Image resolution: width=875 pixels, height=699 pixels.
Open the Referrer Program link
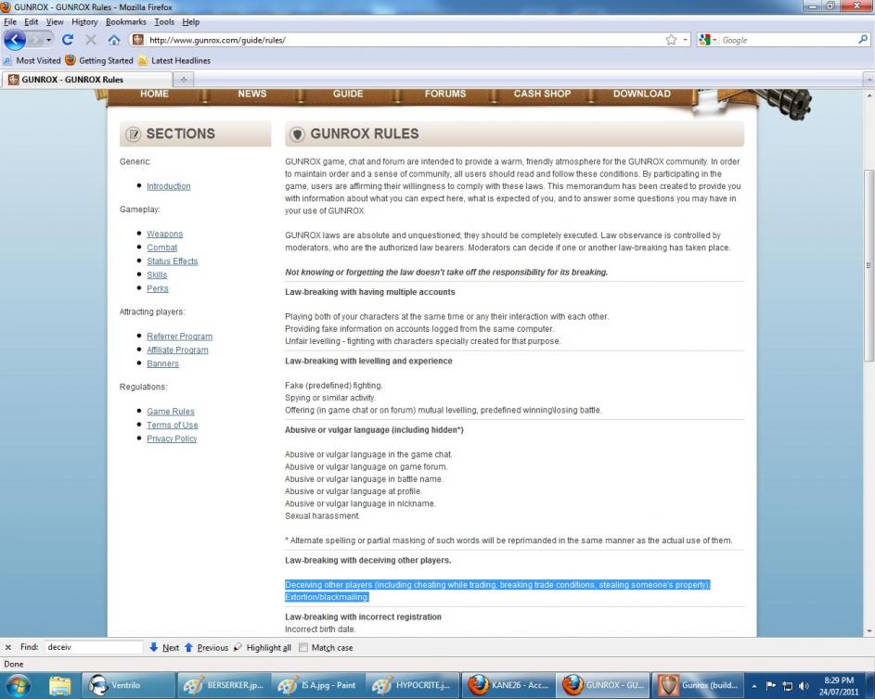[179, 337]
